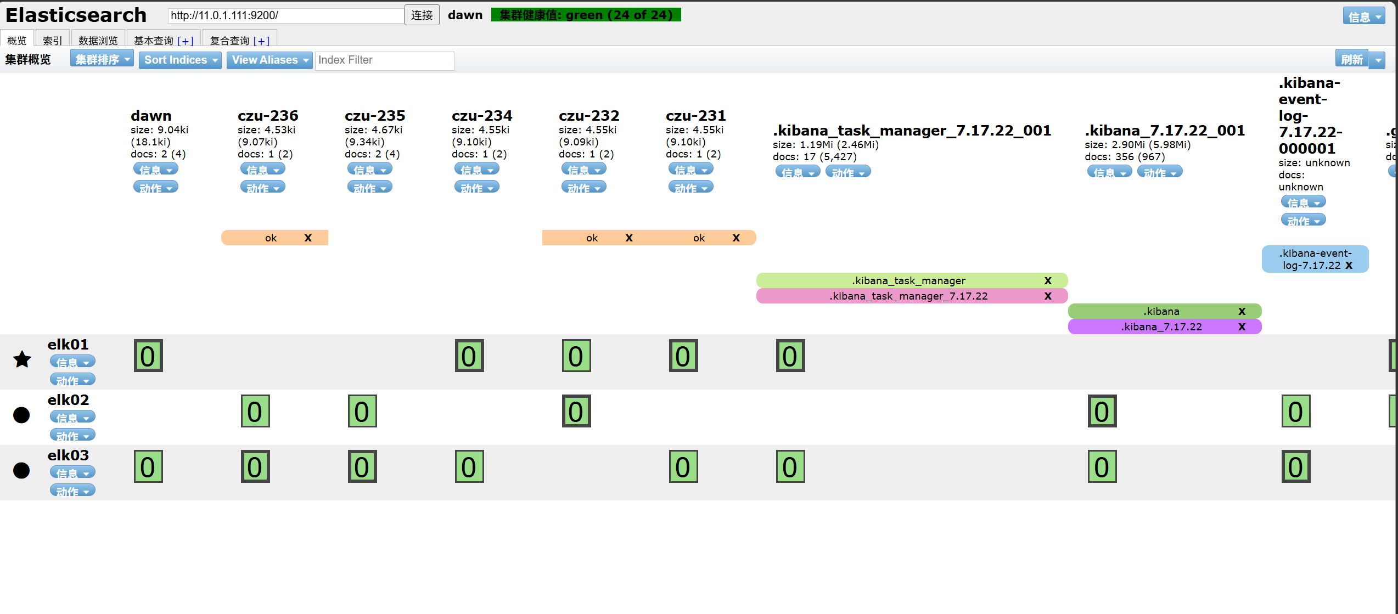Focus the Index Filter input field

pos(384,60)
